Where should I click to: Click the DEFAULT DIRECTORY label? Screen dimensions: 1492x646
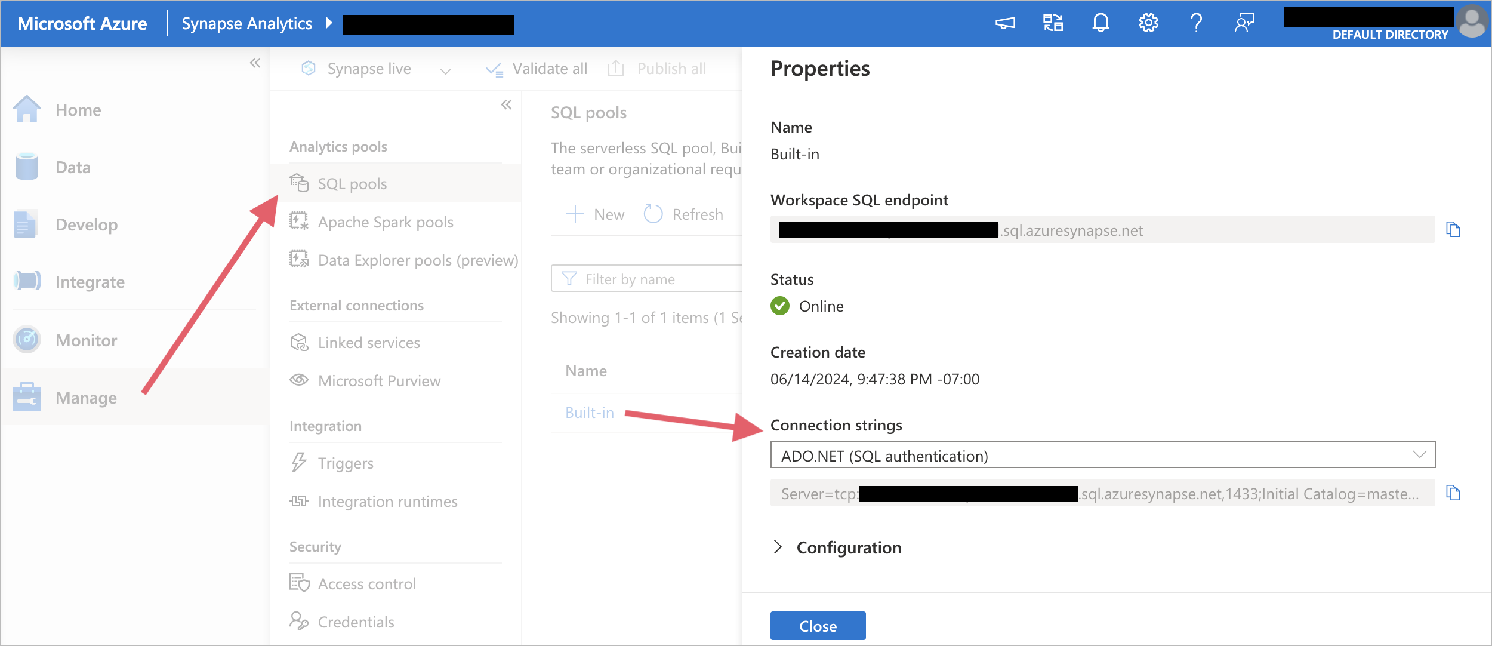(1390, 35)
